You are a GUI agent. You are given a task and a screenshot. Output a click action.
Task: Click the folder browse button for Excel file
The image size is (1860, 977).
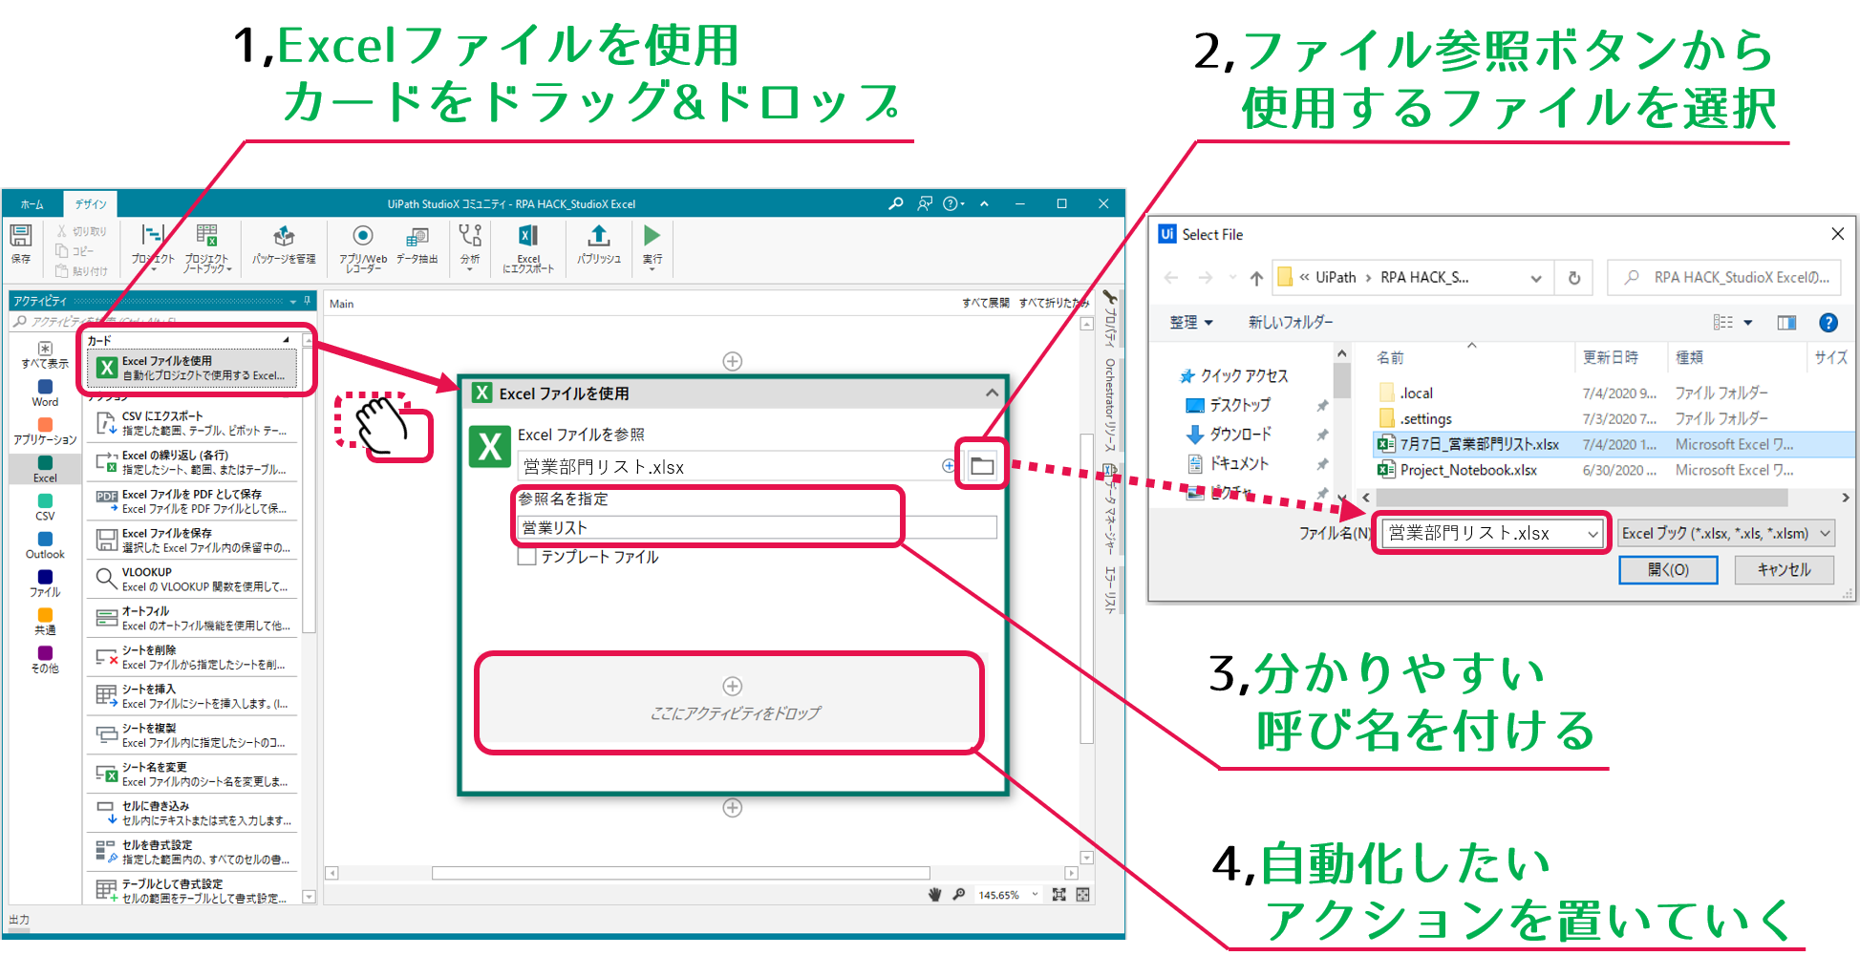982,466
